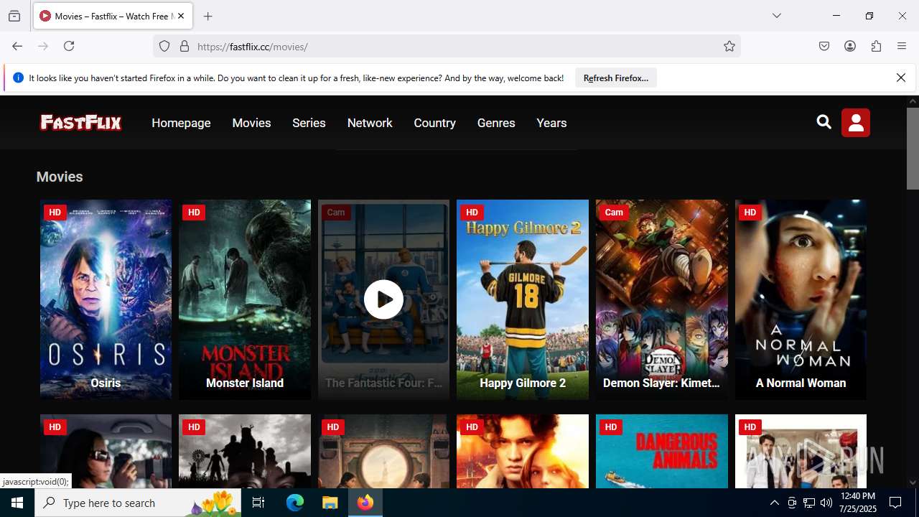
Task: Go back with the browser back arrow
Action: 17,46
